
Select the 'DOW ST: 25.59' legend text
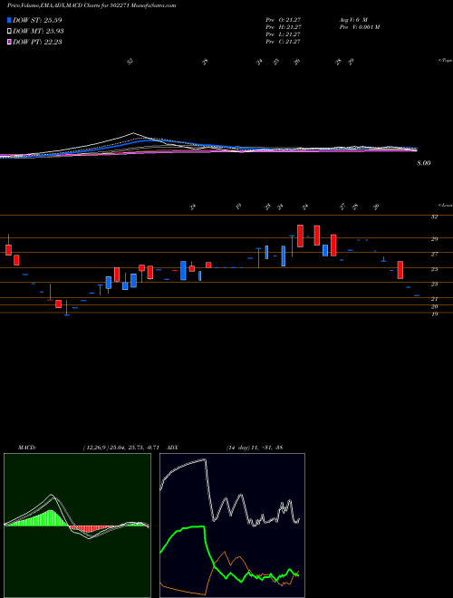37,20
